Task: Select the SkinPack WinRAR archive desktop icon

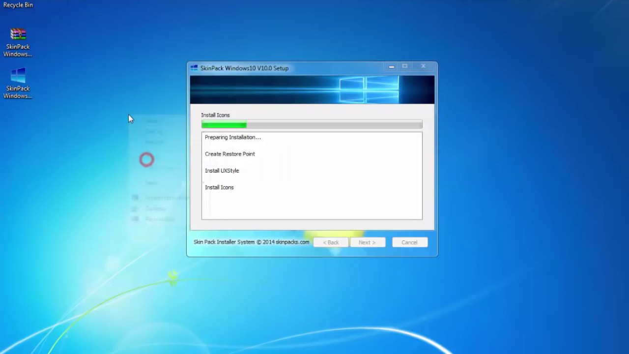Action: click(x=18, y=42)
